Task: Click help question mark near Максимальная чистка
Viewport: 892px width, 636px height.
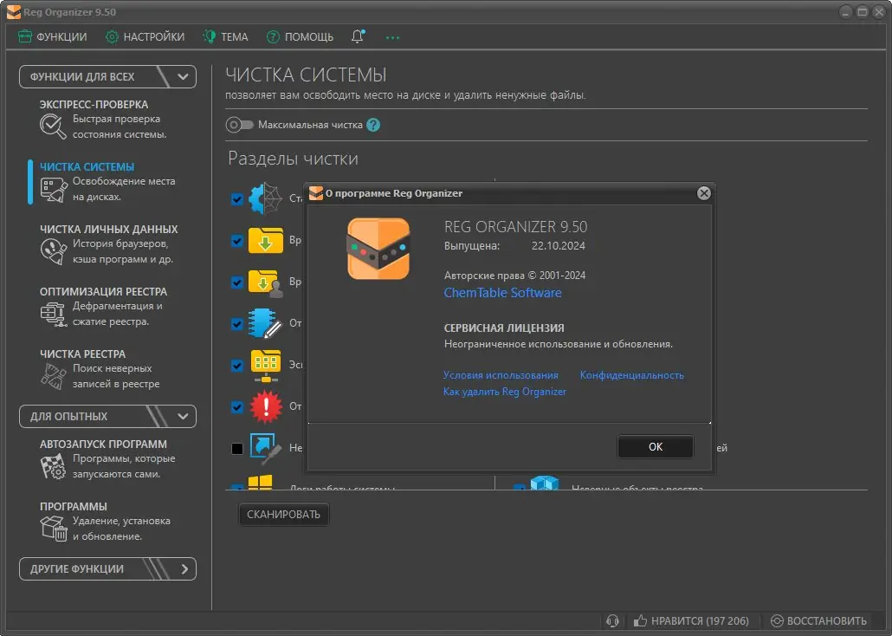Action: (373, 125)
